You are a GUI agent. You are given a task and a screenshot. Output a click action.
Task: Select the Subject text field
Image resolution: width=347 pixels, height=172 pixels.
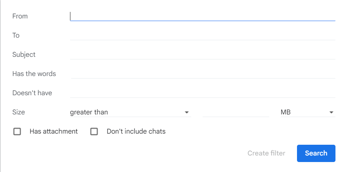click(x=202, y=55)
